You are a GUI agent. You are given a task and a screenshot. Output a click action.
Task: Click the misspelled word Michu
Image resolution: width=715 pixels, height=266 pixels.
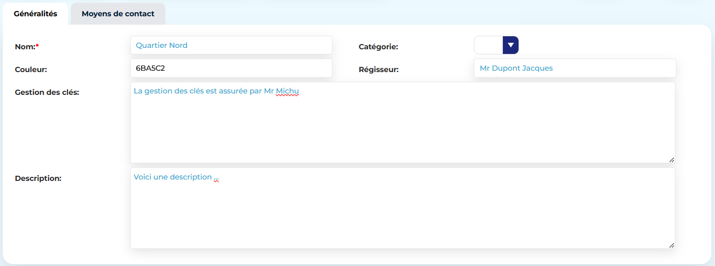(x=287, y=91)
